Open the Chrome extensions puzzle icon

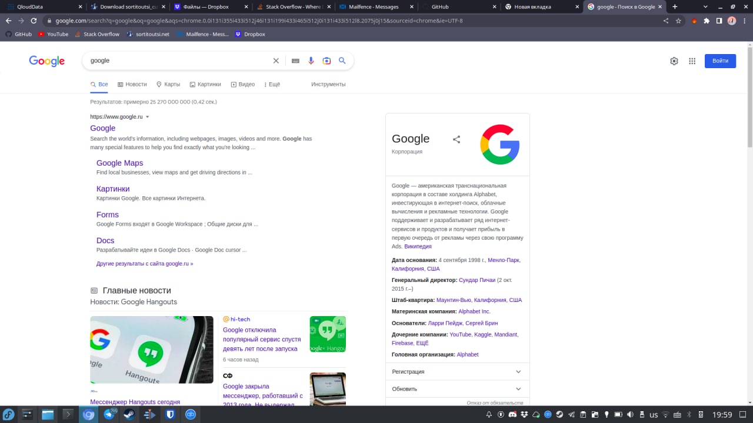pos(707,21)
